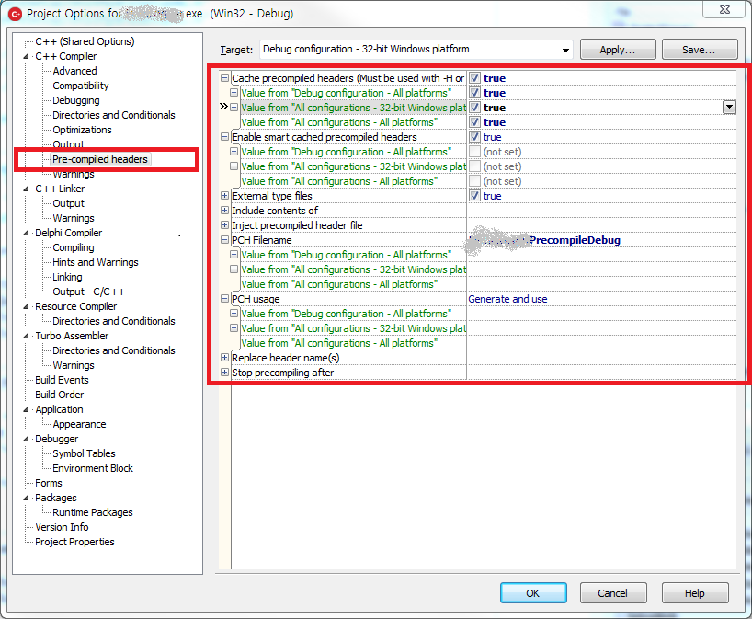Select Pre-compiled headers in the tree

tap(99, 159)
